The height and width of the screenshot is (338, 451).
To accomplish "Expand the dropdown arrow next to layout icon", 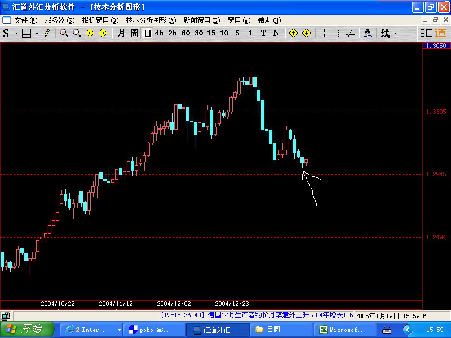I will (x=37, y=34).
